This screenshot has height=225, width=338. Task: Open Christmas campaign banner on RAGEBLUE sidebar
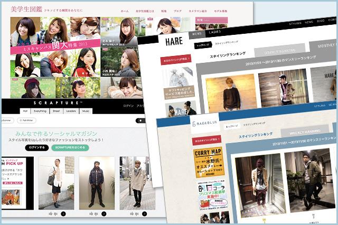point(212,196)
